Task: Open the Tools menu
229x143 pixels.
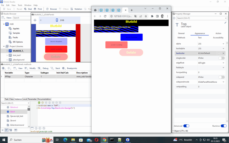Action: pos(20,5)
